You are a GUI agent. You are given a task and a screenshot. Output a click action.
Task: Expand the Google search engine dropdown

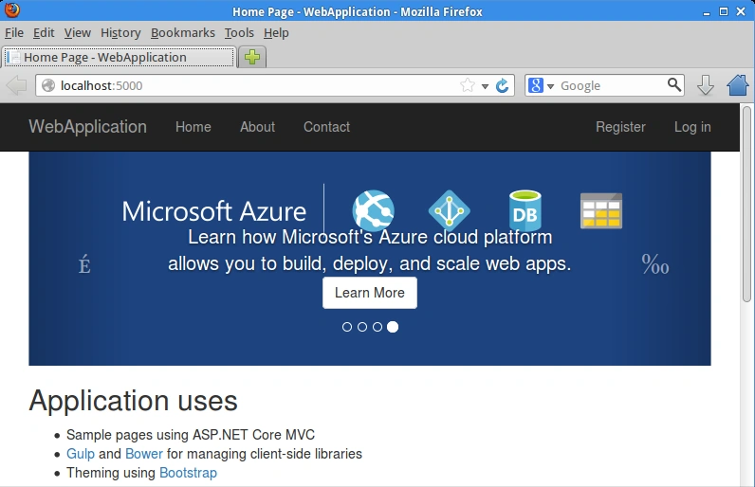click(542, 85)
